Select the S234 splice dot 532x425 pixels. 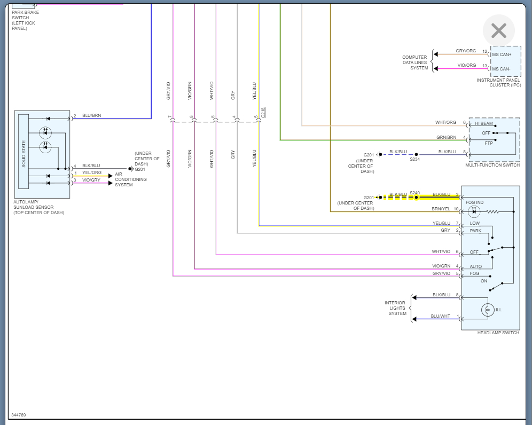(x=416, y=154)
